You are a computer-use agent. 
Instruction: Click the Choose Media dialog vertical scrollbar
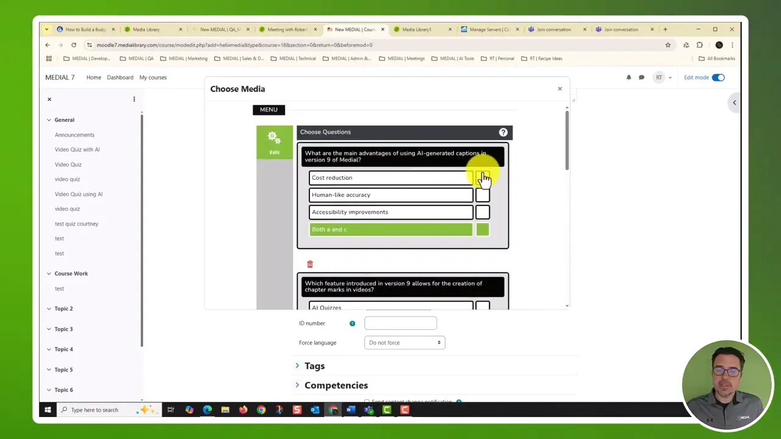(567, 140)
